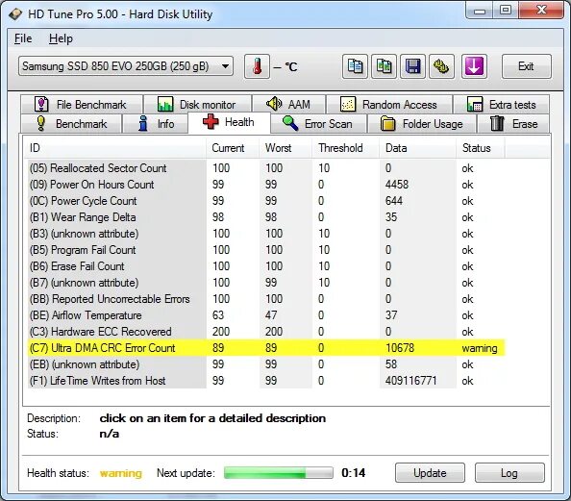The height and width of the screenshot is (501, 571).
Task: Select (EB) unknown attribute row
Action: click(x=266, y=364)
